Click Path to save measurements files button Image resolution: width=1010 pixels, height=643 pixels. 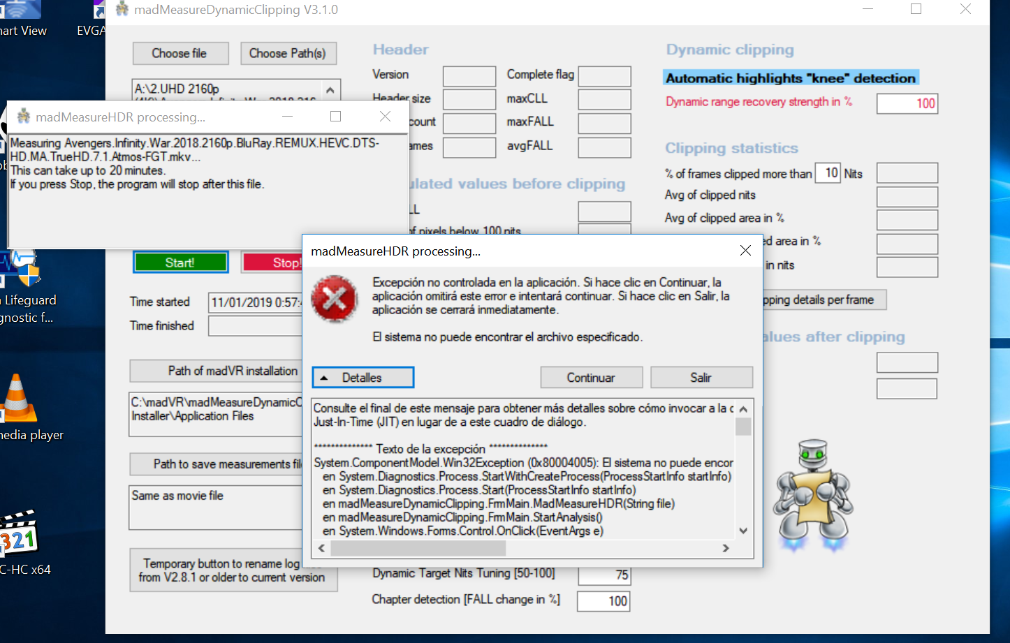(216, 464)
